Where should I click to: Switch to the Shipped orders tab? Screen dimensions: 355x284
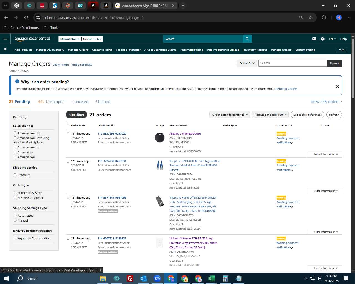(103, 102)
